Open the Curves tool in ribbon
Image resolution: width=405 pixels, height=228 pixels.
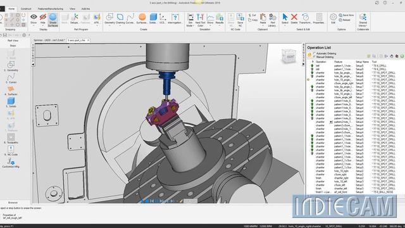click(130, 19)
